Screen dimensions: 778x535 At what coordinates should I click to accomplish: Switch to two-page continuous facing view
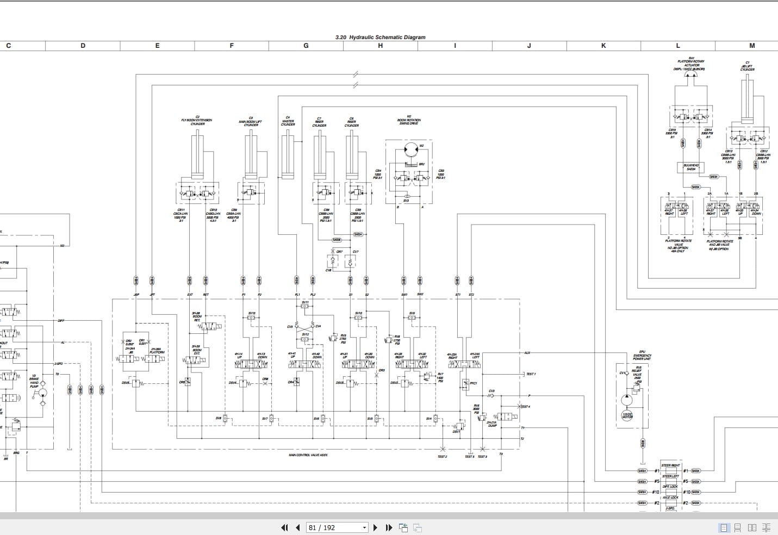click(x=767, y=527)
